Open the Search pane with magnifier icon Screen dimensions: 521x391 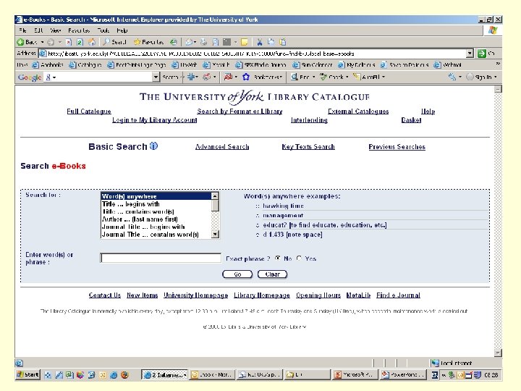click(x=106, y=42)
